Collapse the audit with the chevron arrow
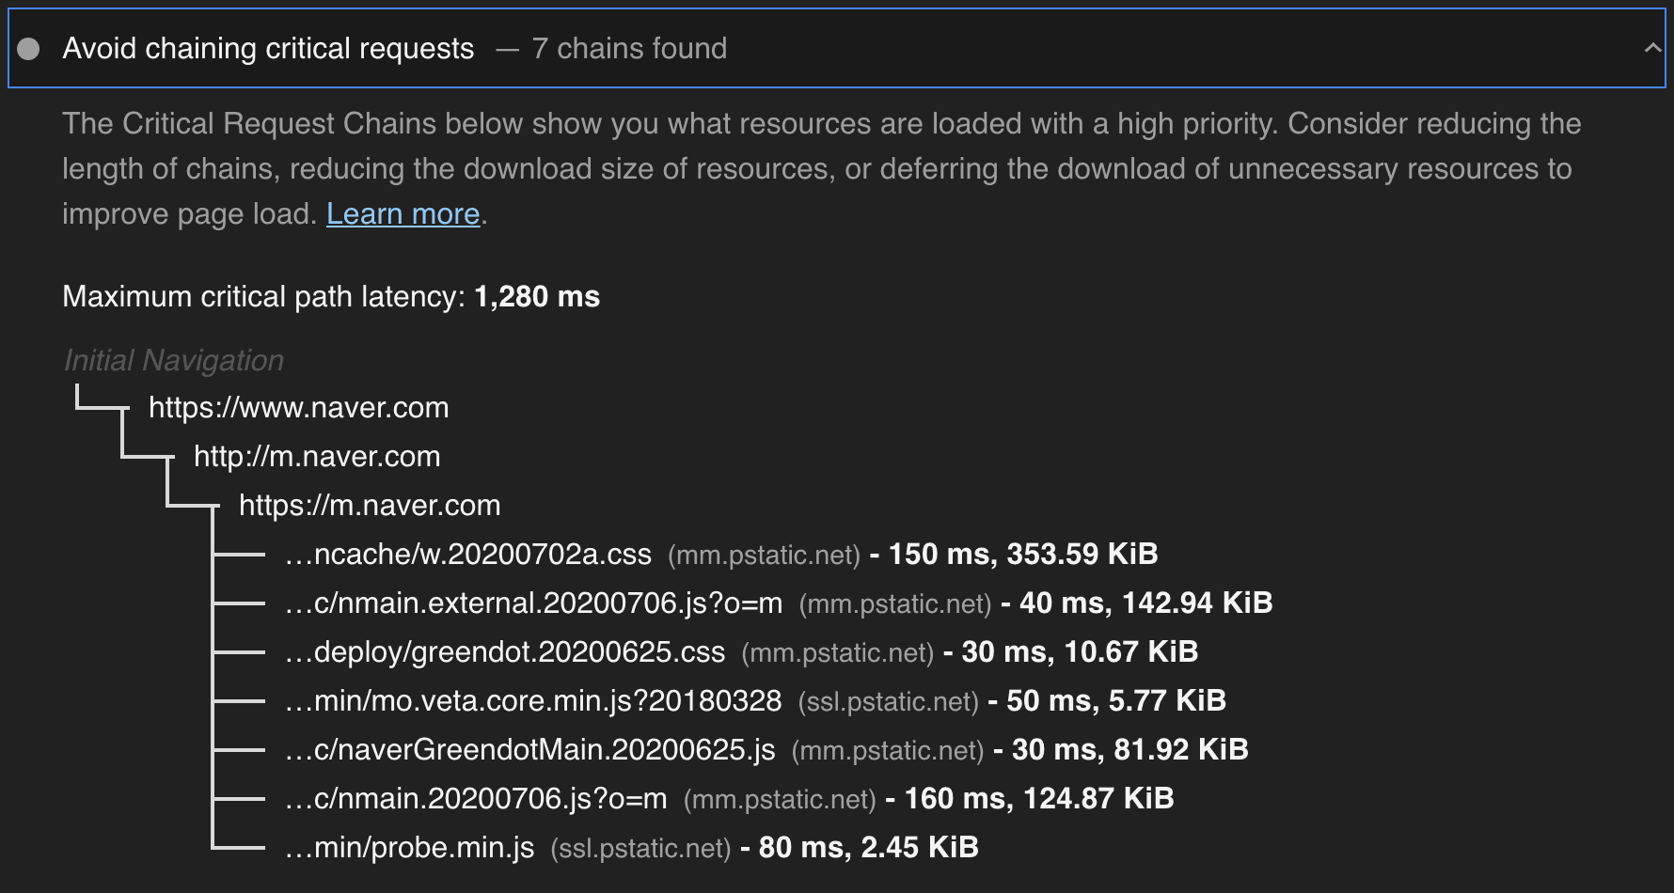This screenshot has width=1674, height=893. (x=1651, y=48)
